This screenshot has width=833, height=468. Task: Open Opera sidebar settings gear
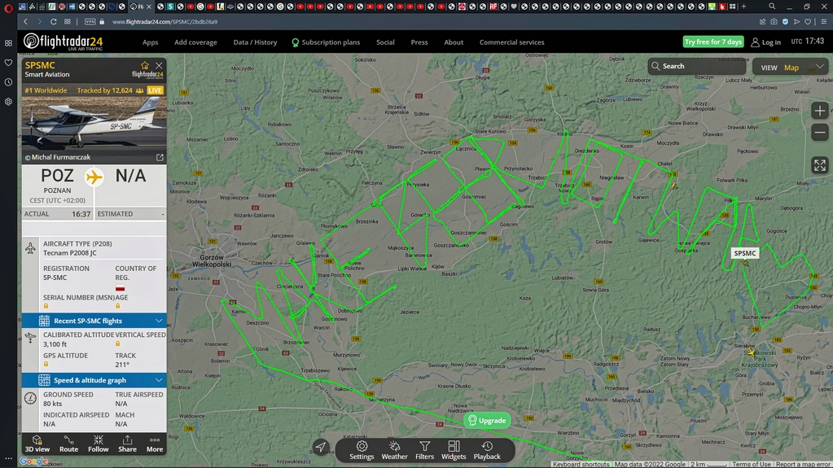point(8,102)
